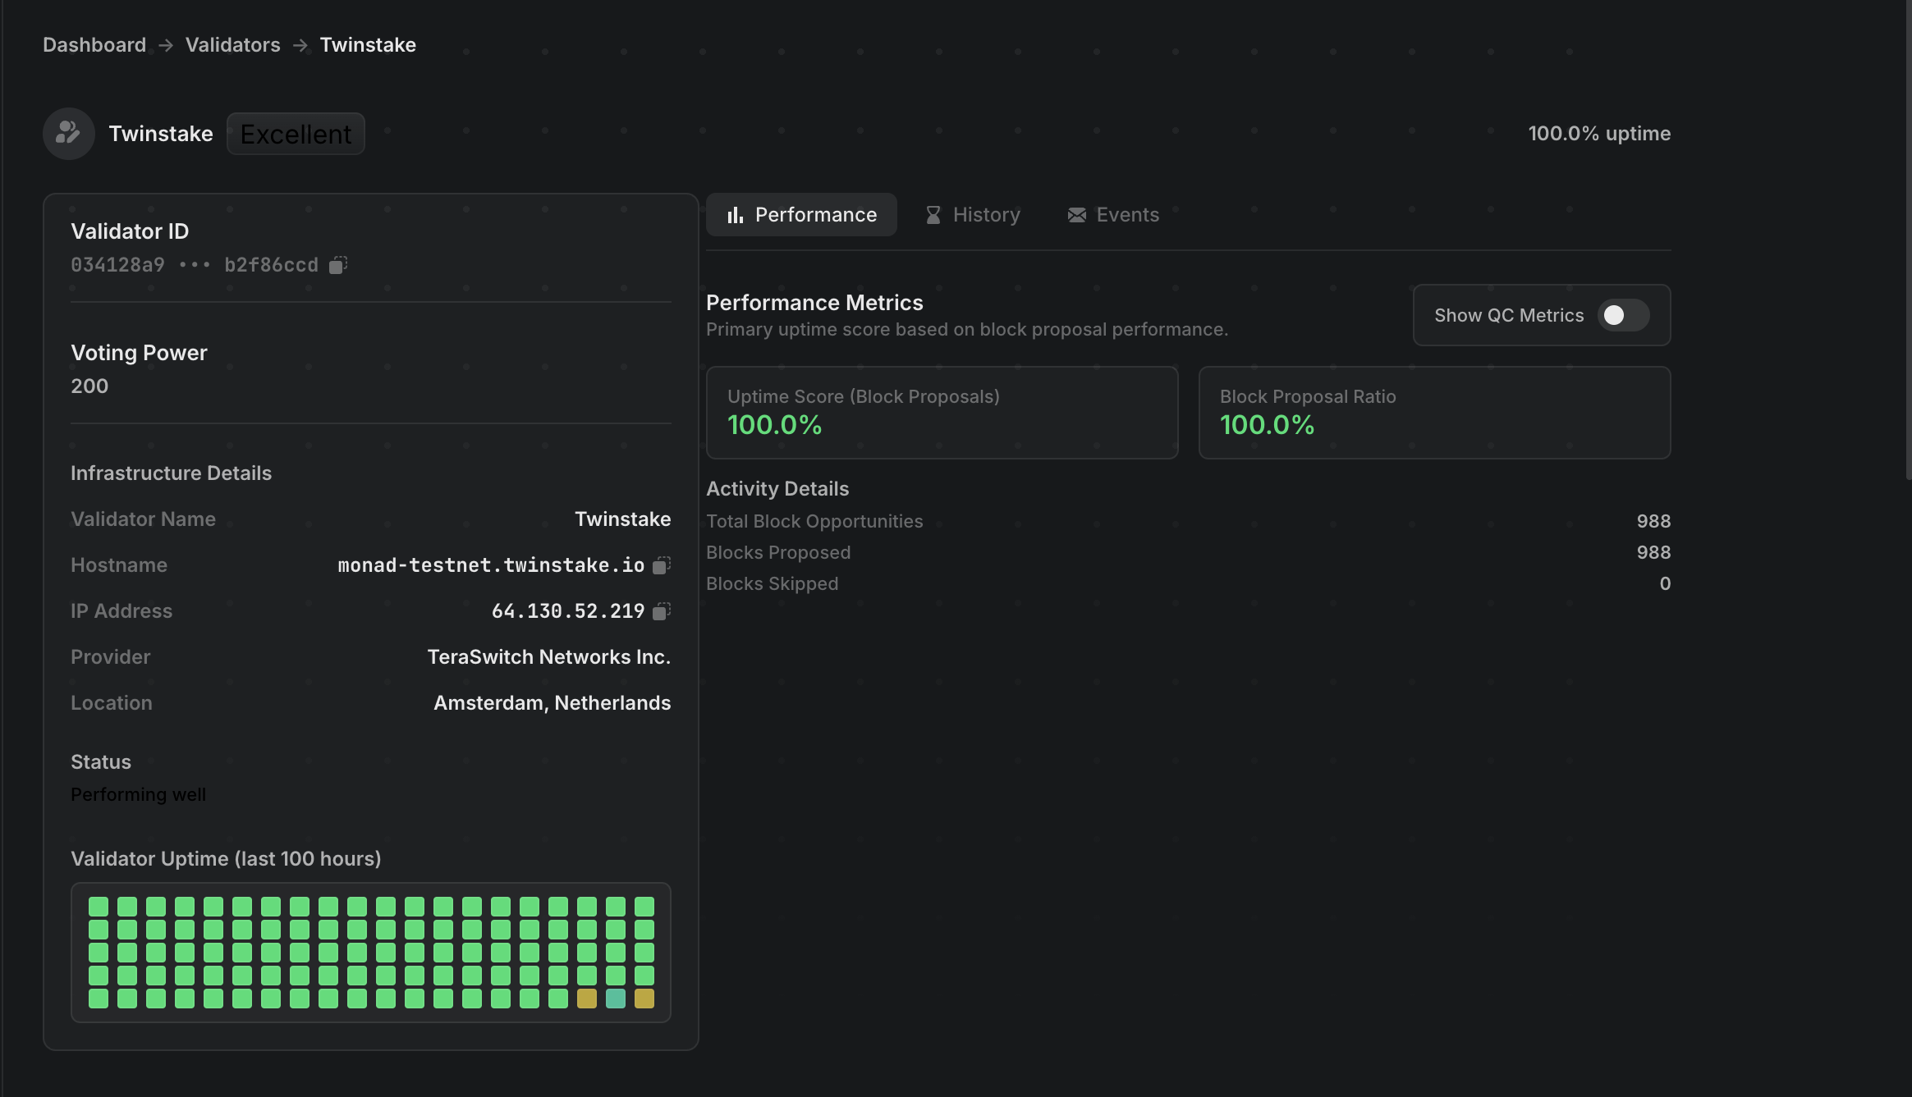The width and height of the screenshot is (1912, 1097).
Task: Click provider TeraSwitch Networks Inc.
Action: [549, 657]
